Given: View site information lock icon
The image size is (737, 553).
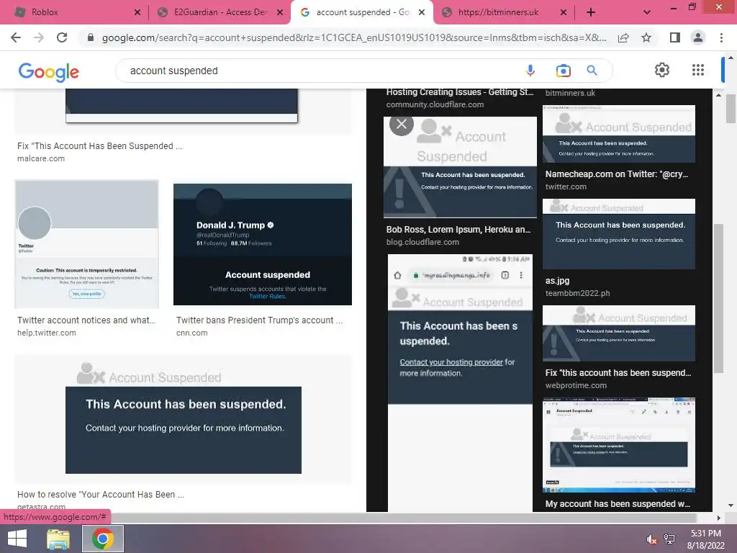Looking at the screenshot, I should pyautogui.click(x=91, y=37).
